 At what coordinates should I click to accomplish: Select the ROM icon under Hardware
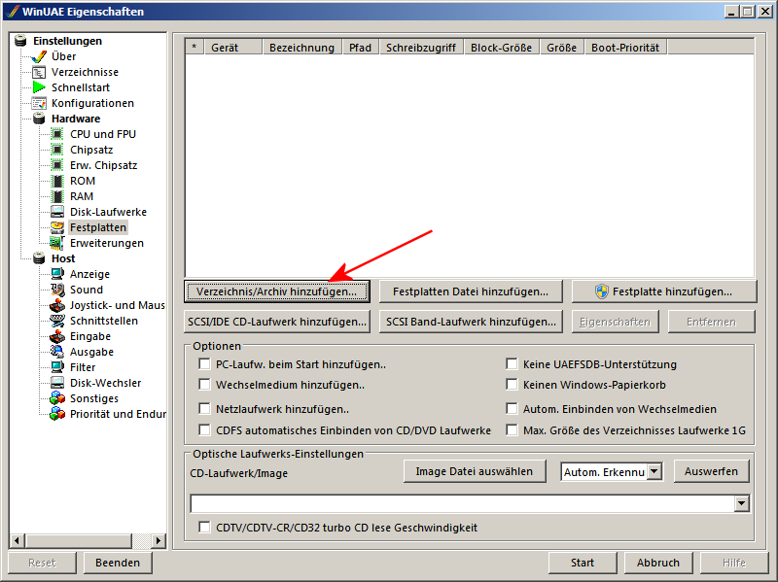[55, 180]
